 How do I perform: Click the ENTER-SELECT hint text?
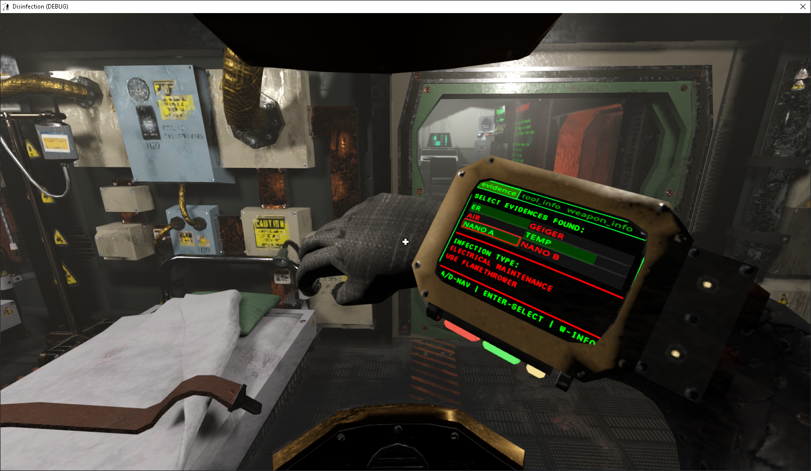[x=513, y=306]
